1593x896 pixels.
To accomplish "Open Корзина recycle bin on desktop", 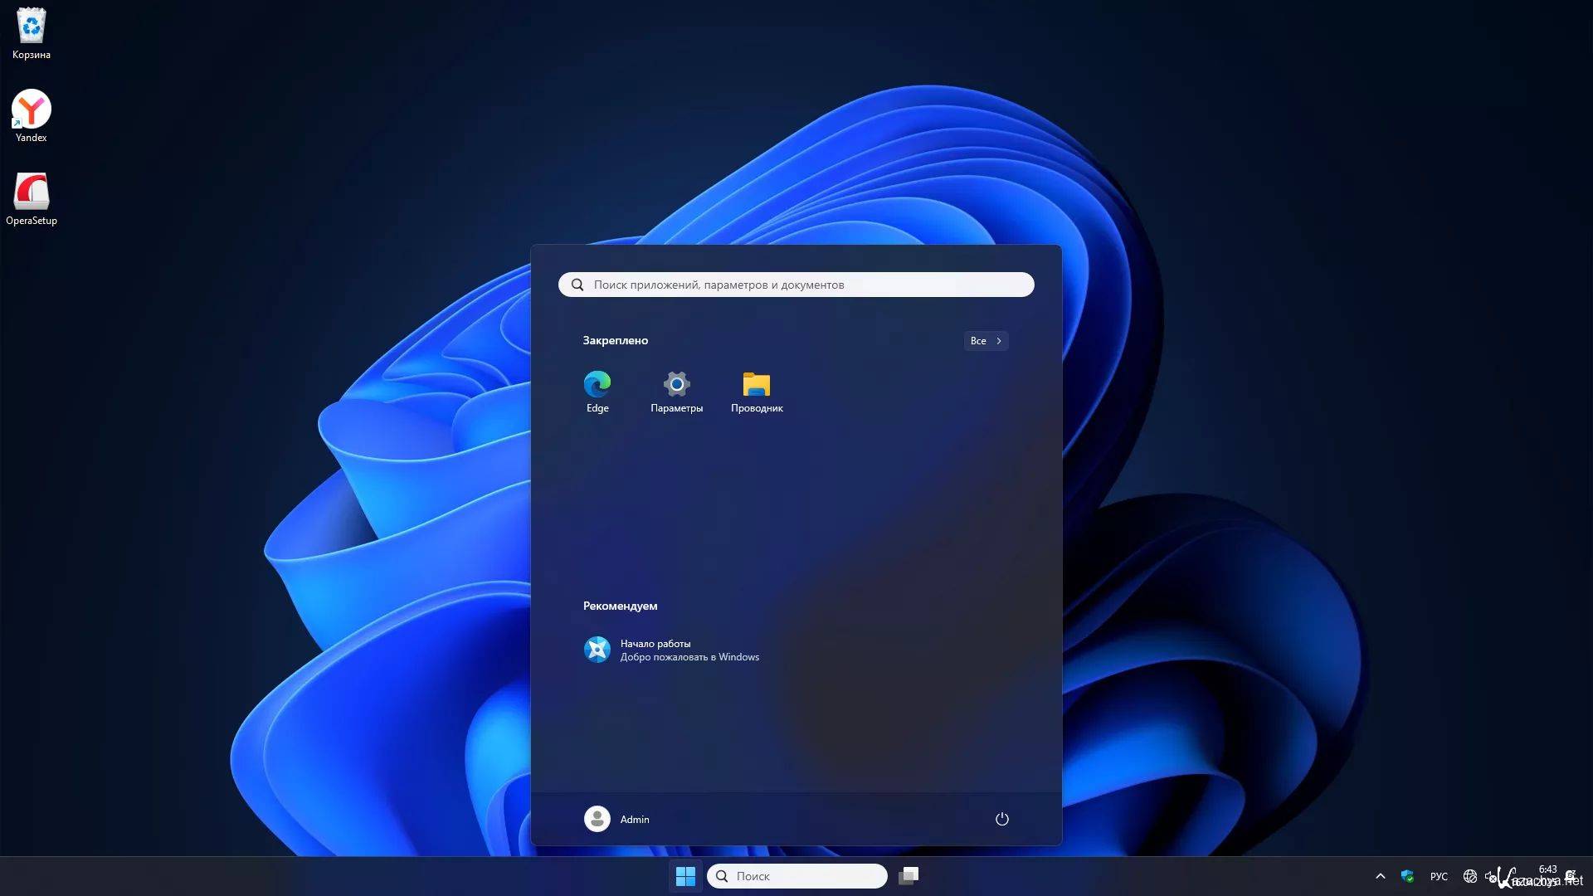I will click(x=32, y=33).
